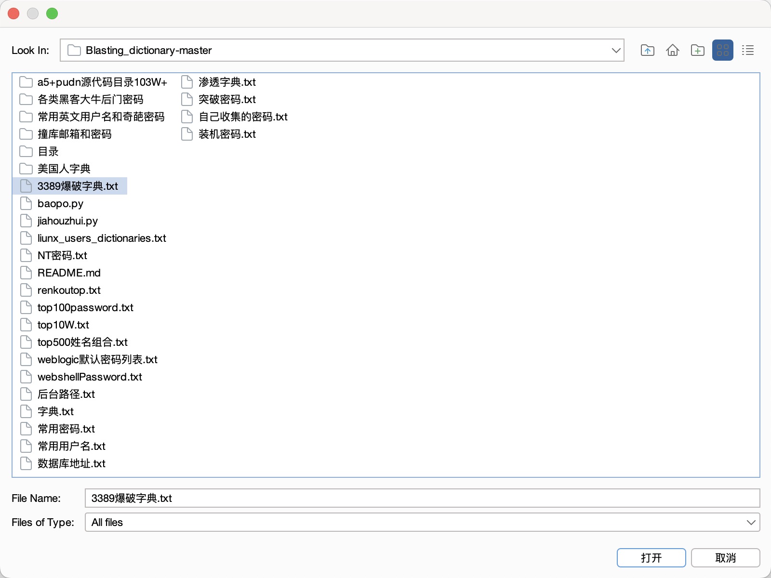
Task: Select the 美国人字典 folder icon
Action: (26, 169)
